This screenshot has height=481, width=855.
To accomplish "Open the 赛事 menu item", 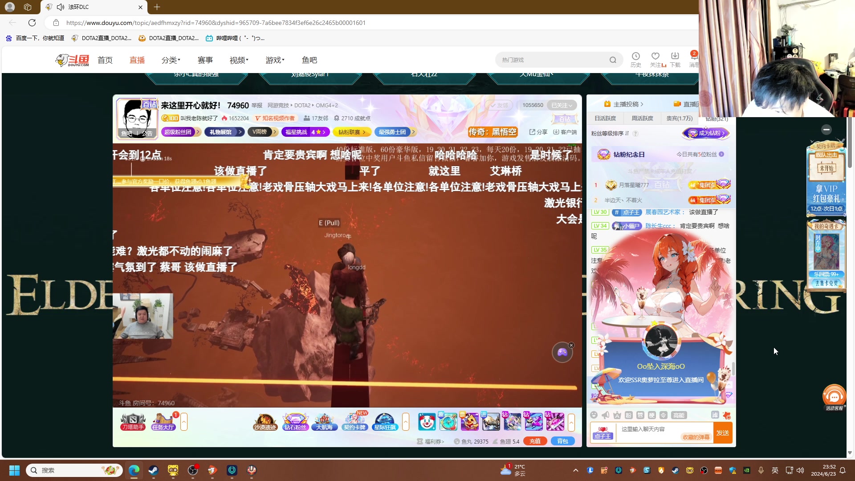I will (205, 60).
